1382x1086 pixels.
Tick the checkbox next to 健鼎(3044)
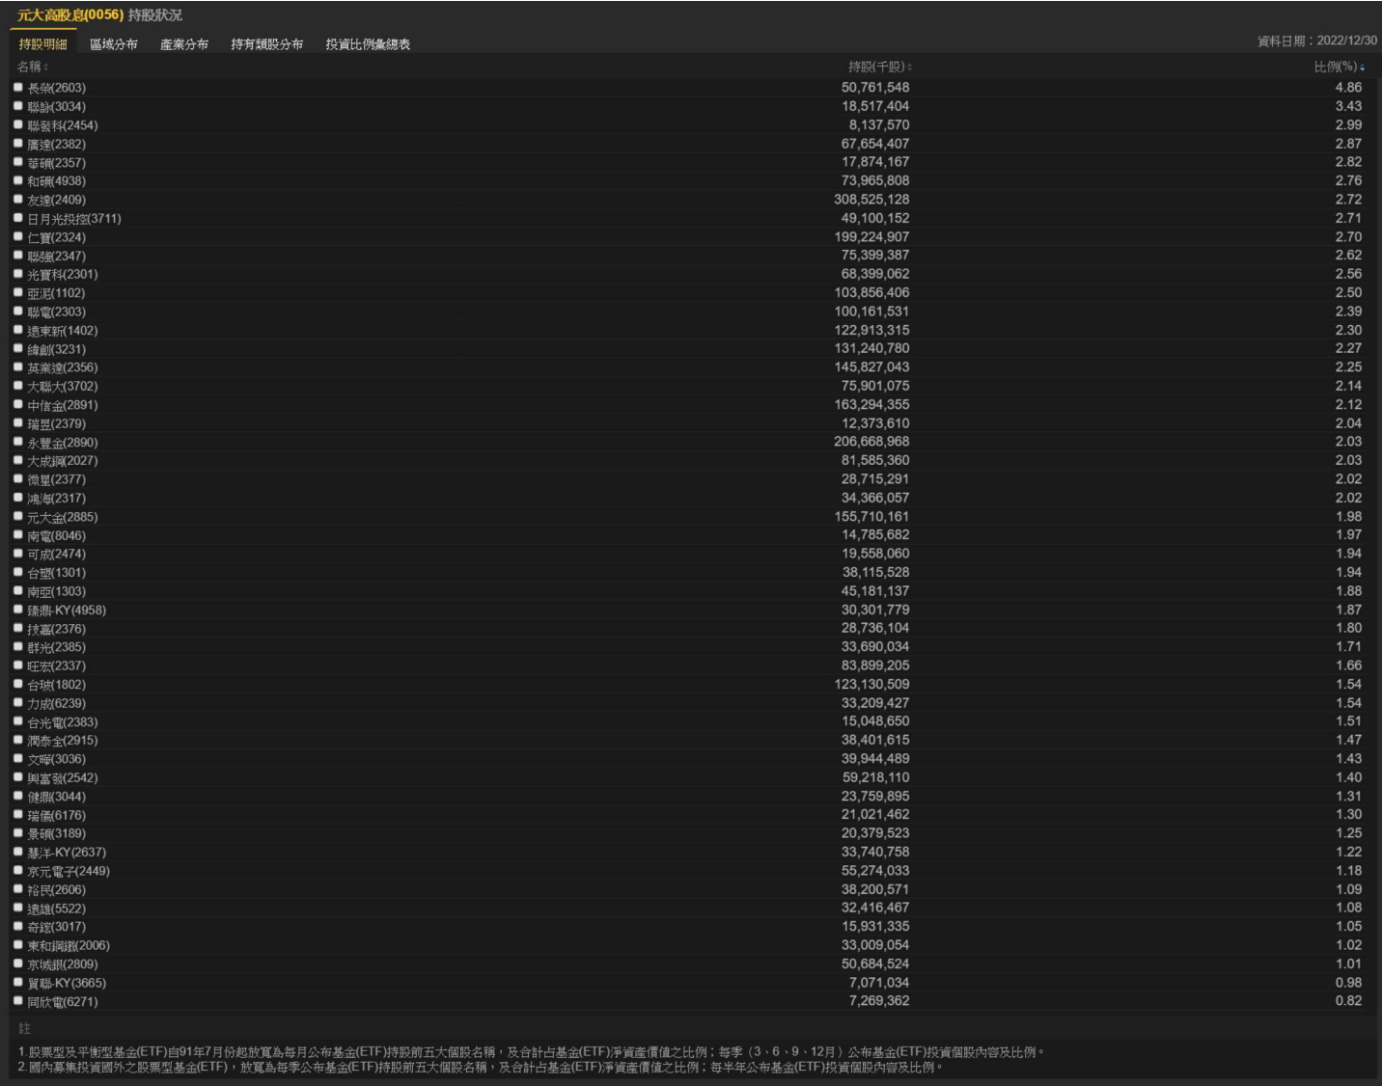[18, 796]
